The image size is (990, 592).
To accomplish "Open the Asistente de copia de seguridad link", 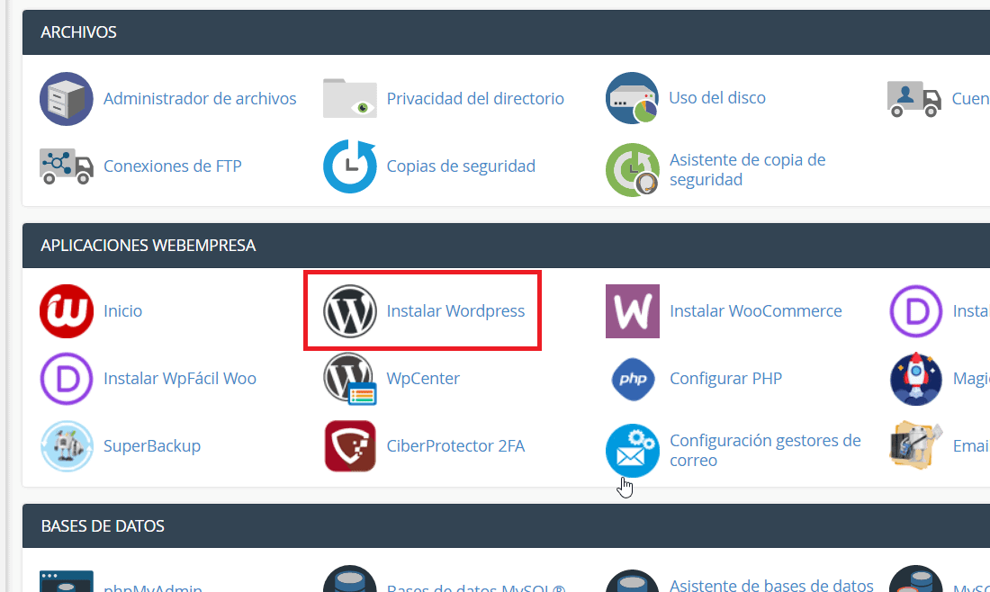I will (747, 169).
